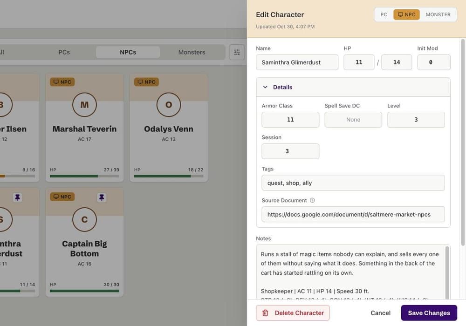The image size is (466, 326).
Task: Click the Source Document URL field
Action: point(353,214)
